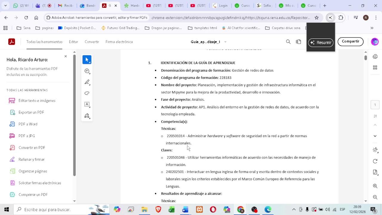Open the Windows notification center
This screenshot has height=215, width=382.
click(373, 210)
